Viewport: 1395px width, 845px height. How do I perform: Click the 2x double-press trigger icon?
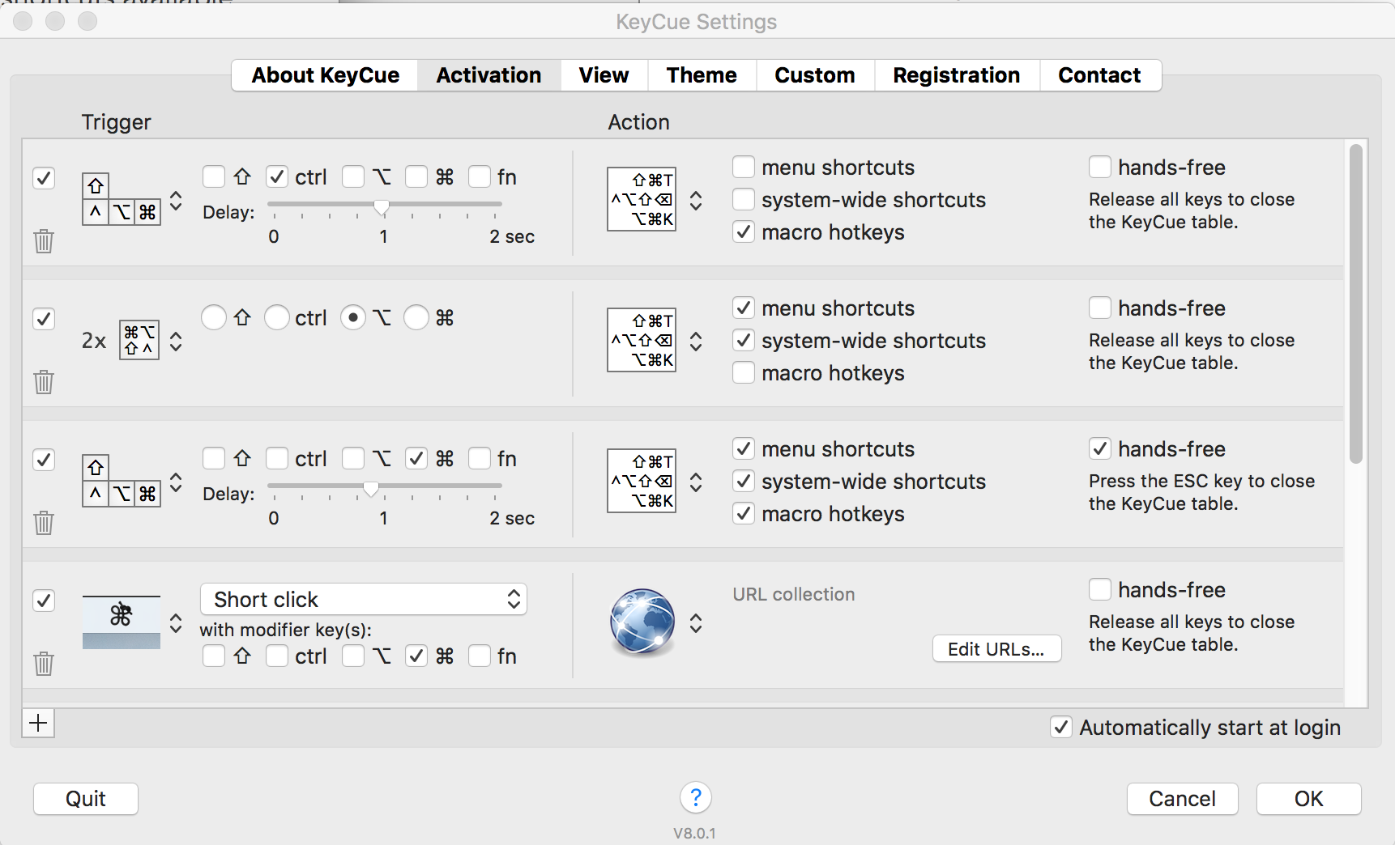139,340
